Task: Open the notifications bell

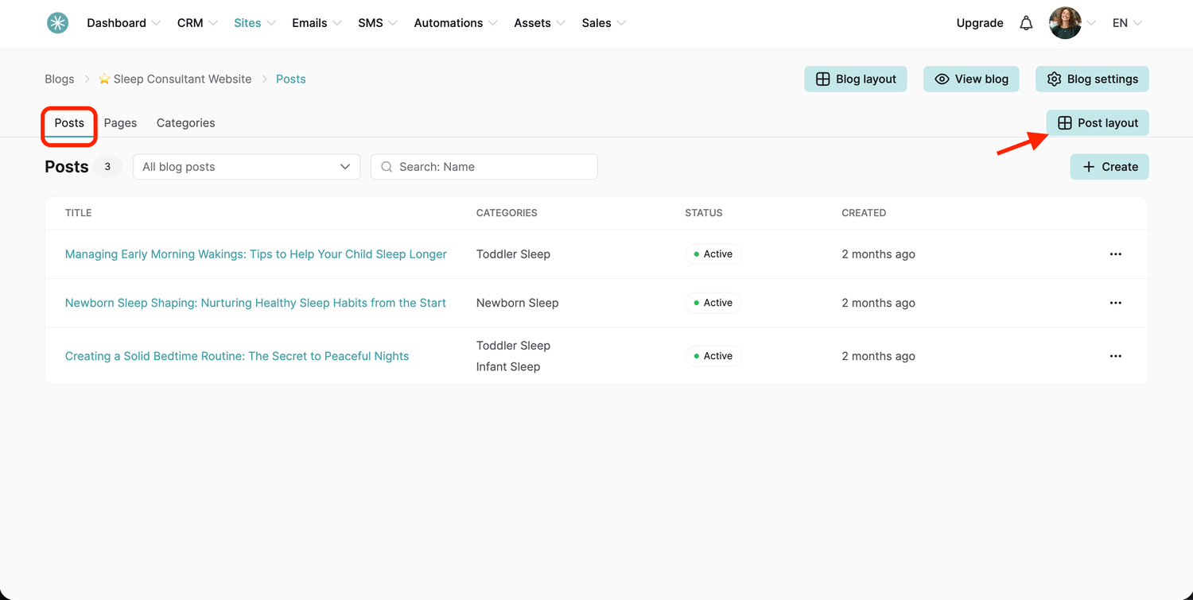Action: [1026, 23]
